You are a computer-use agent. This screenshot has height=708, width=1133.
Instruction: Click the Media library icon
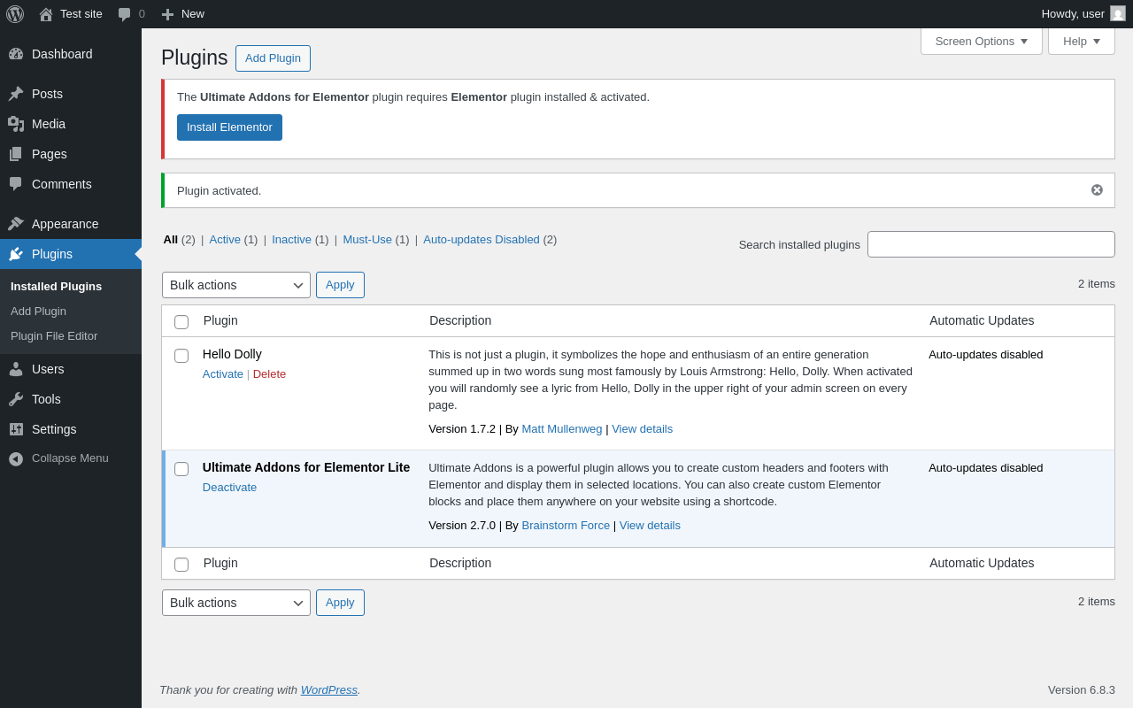pos(16,124)
